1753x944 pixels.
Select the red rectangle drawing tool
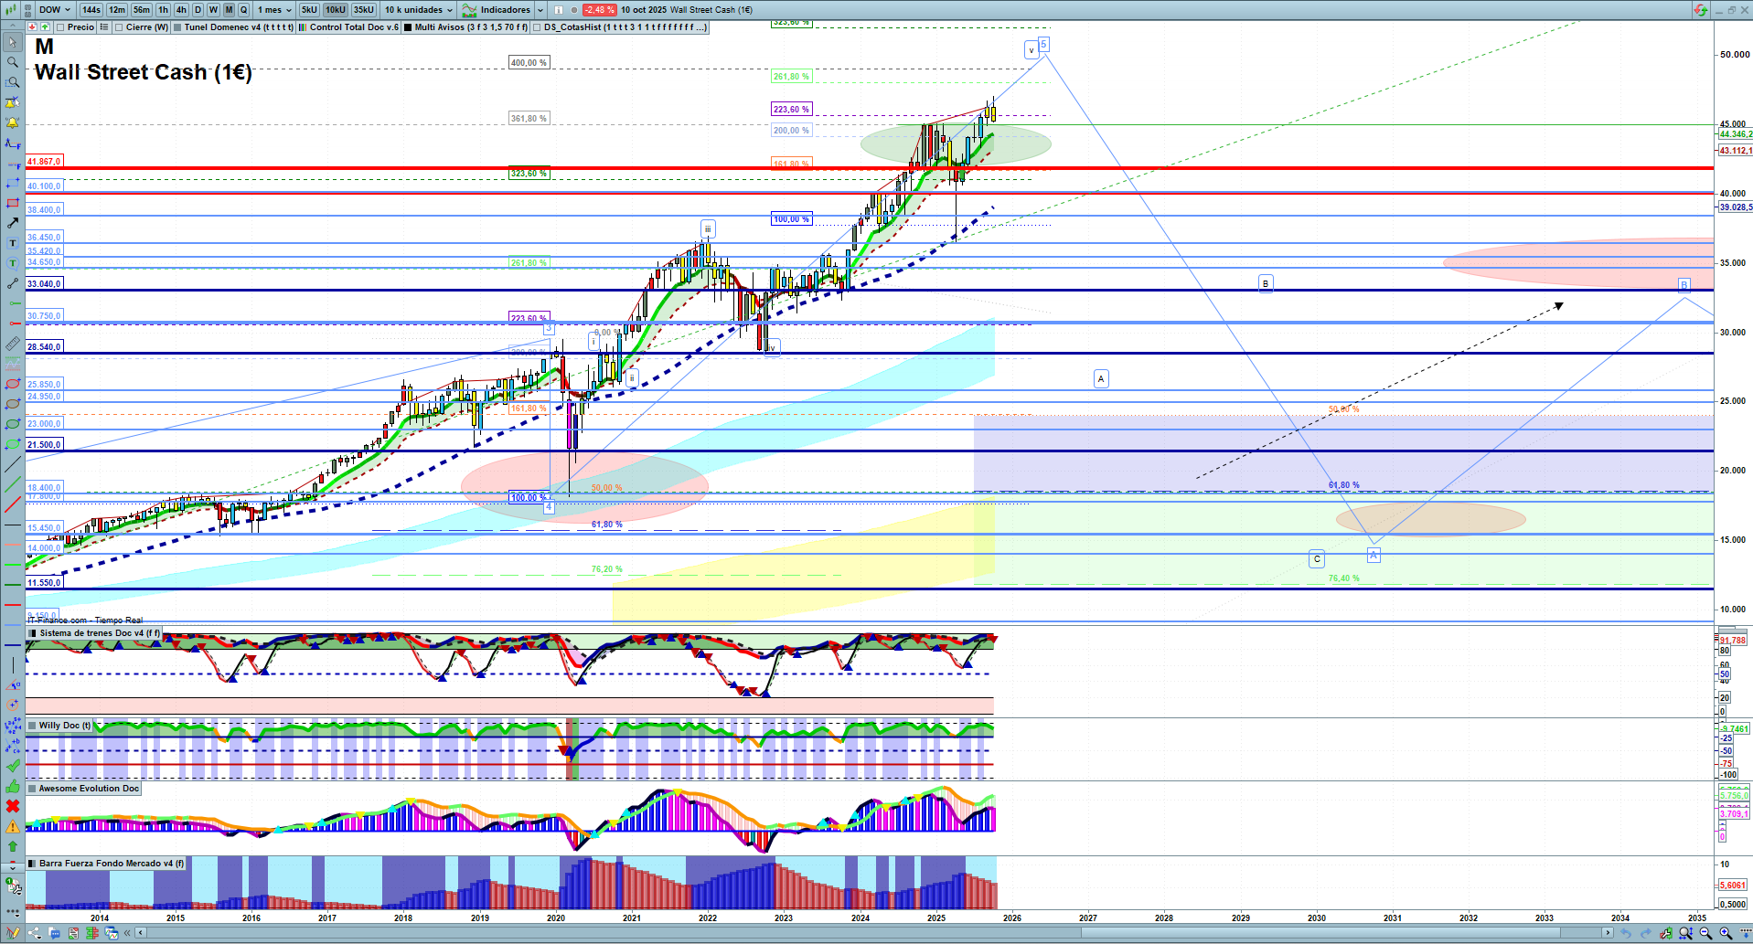pyautogui.click(x=12, y=203)
